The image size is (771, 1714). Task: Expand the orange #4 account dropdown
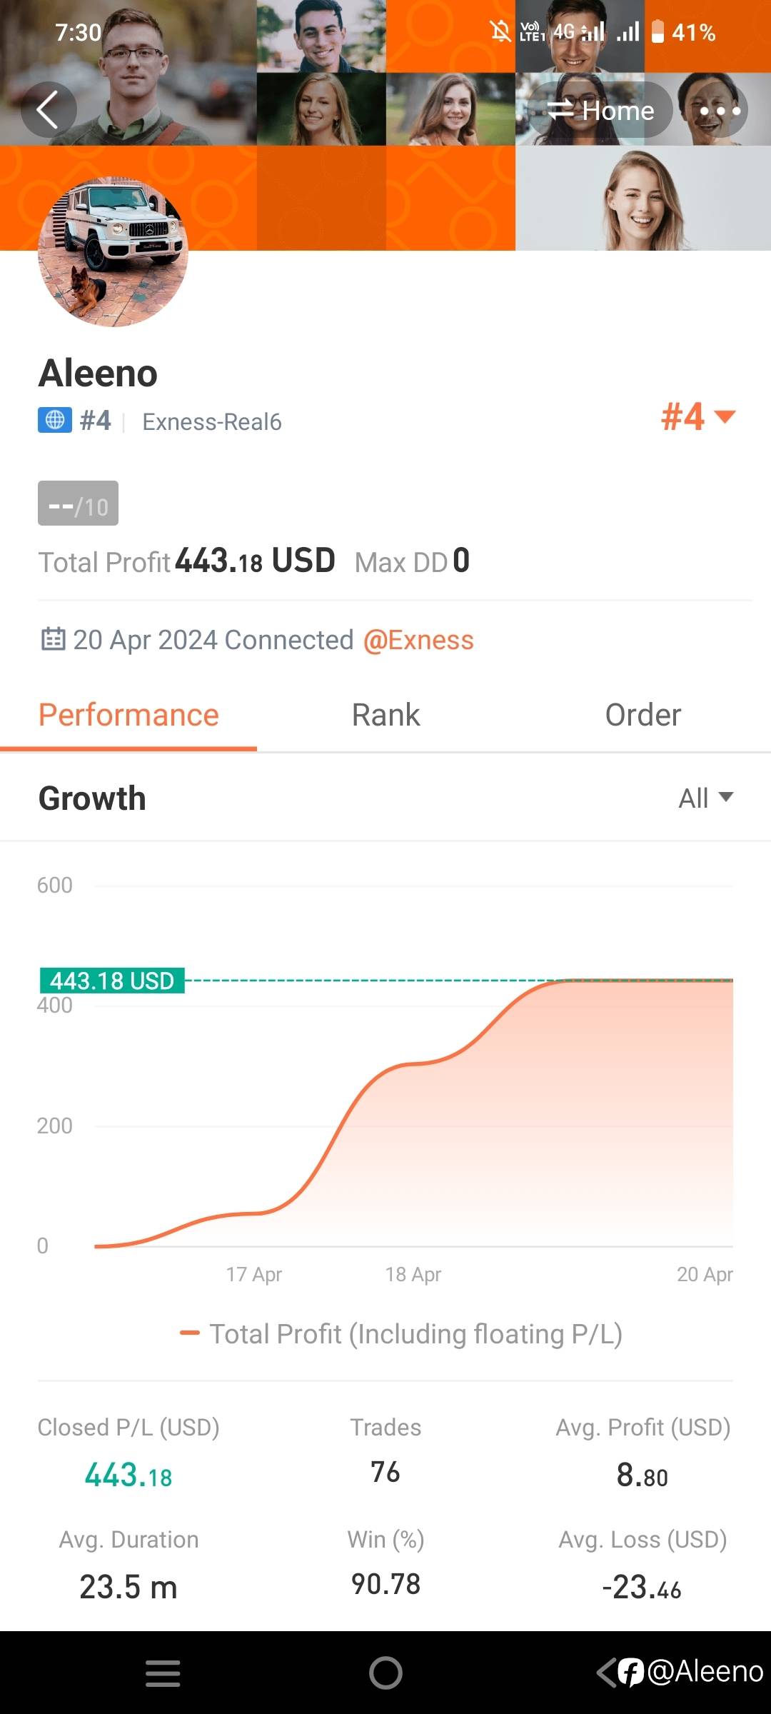[x=697, y=417]
